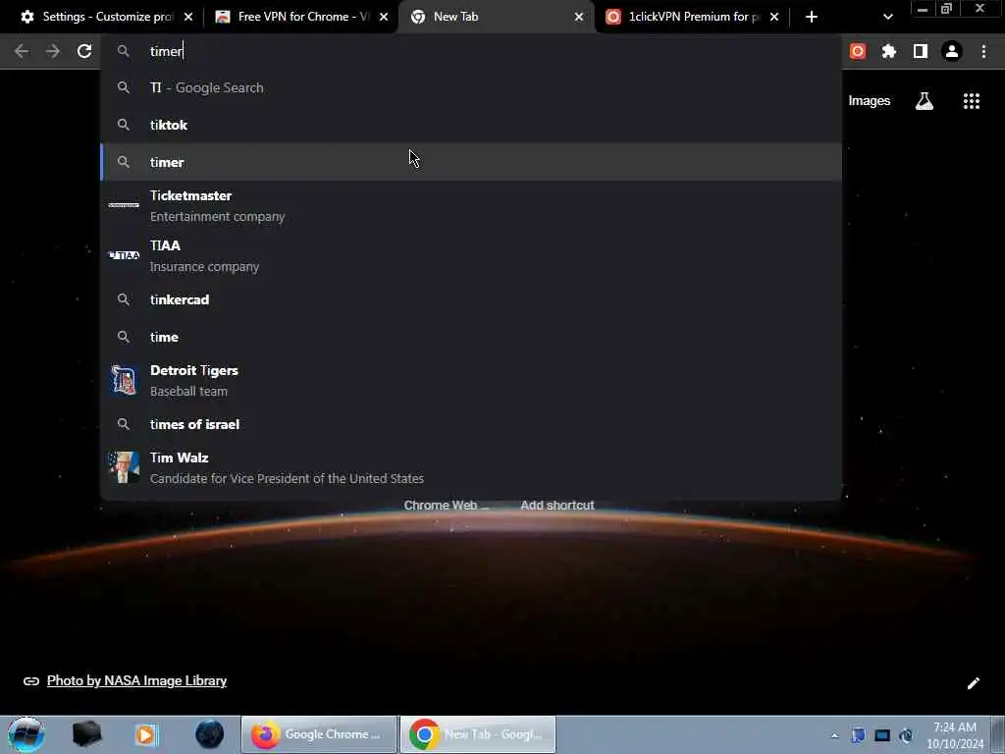1005x754 pixels.
Task: Select the Detroit Tigers baseball team suggestion
Action: (x=471, y=380)
